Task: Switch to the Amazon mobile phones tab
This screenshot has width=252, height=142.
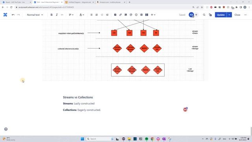Action: 111,2
